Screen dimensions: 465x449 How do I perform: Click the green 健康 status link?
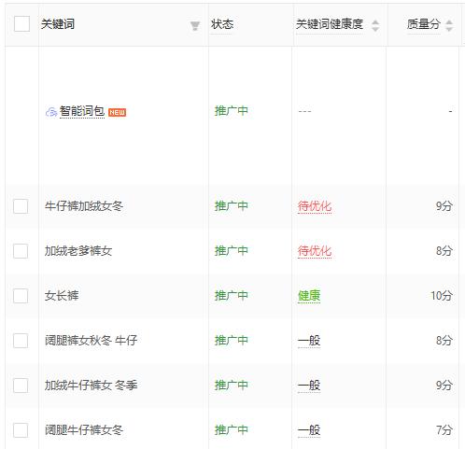click(x=309, y=296)
